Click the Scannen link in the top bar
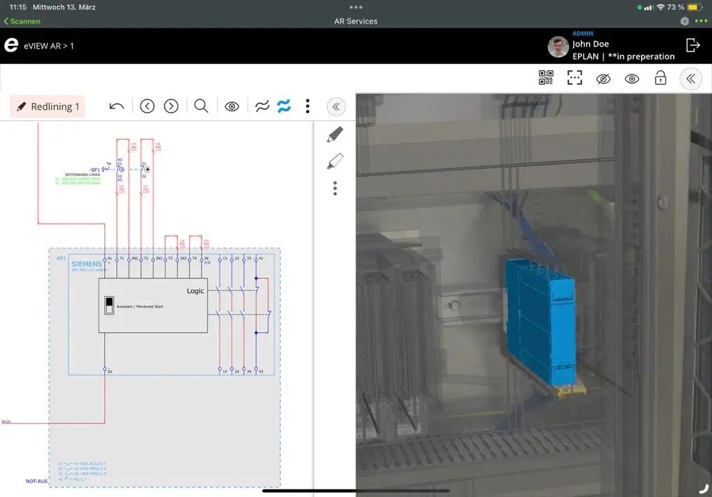Image resolution: width=712 pixels, height=497 pixels. click(x=21, y=22)
